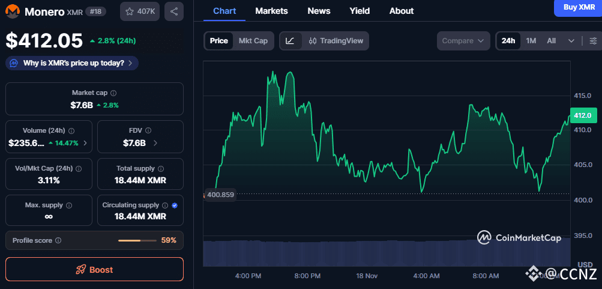The height and width of the screenshot is (289, 602).
Task: Expand more time range options chevron
Action: point(571,41)
